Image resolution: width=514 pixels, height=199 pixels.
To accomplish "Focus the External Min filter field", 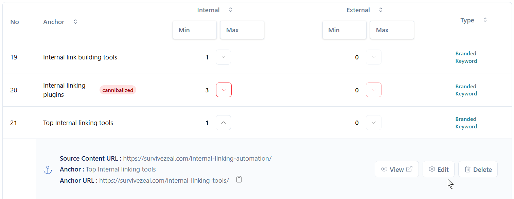I will coord(344,30).
